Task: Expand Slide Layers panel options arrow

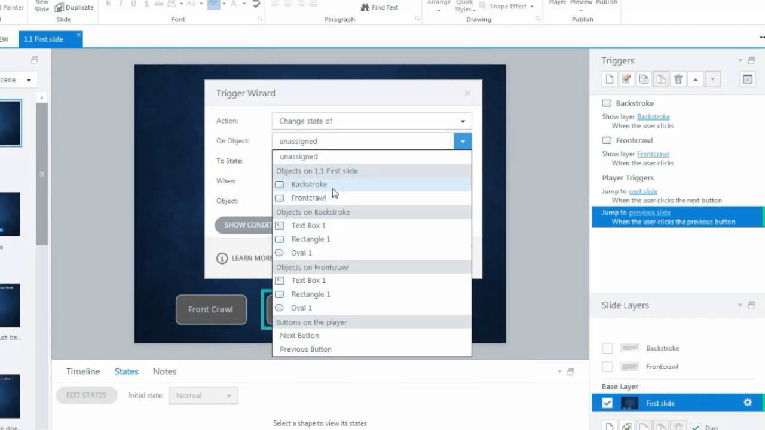Action: [740, 305]
